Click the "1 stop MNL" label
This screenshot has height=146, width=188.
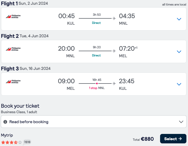97,88
